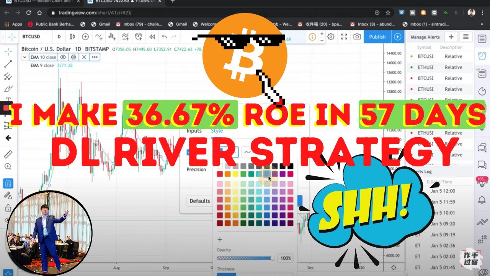Screen dimensions: 490x276
Task: Add a new alert with the plus button
Action: (x=451, y=37)
